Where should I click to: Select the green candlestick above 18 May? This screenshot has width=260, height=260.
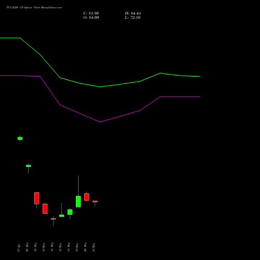(70, 212)
